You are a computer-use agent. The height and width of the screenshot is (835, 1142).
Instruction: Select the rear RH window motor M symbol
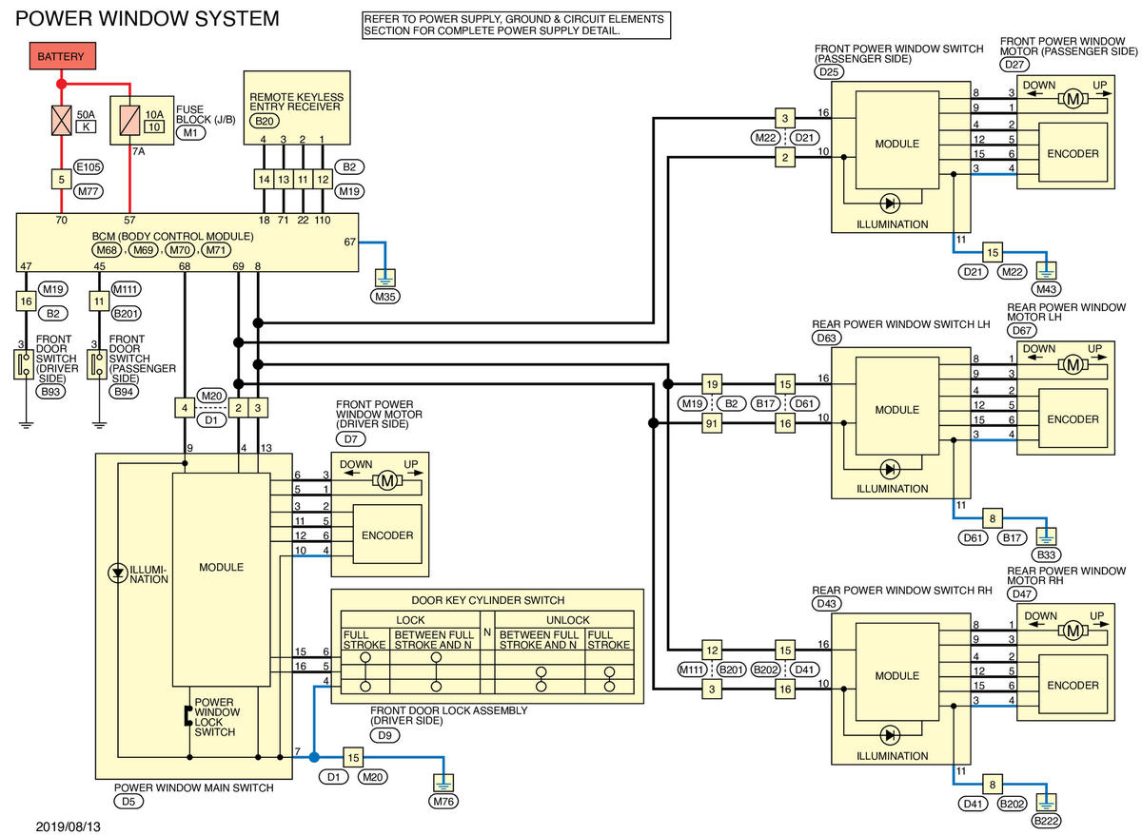tap(1073, 631)
